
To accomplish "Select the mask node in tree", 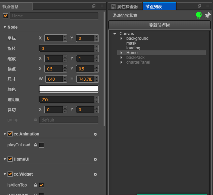I will (131, 43).
